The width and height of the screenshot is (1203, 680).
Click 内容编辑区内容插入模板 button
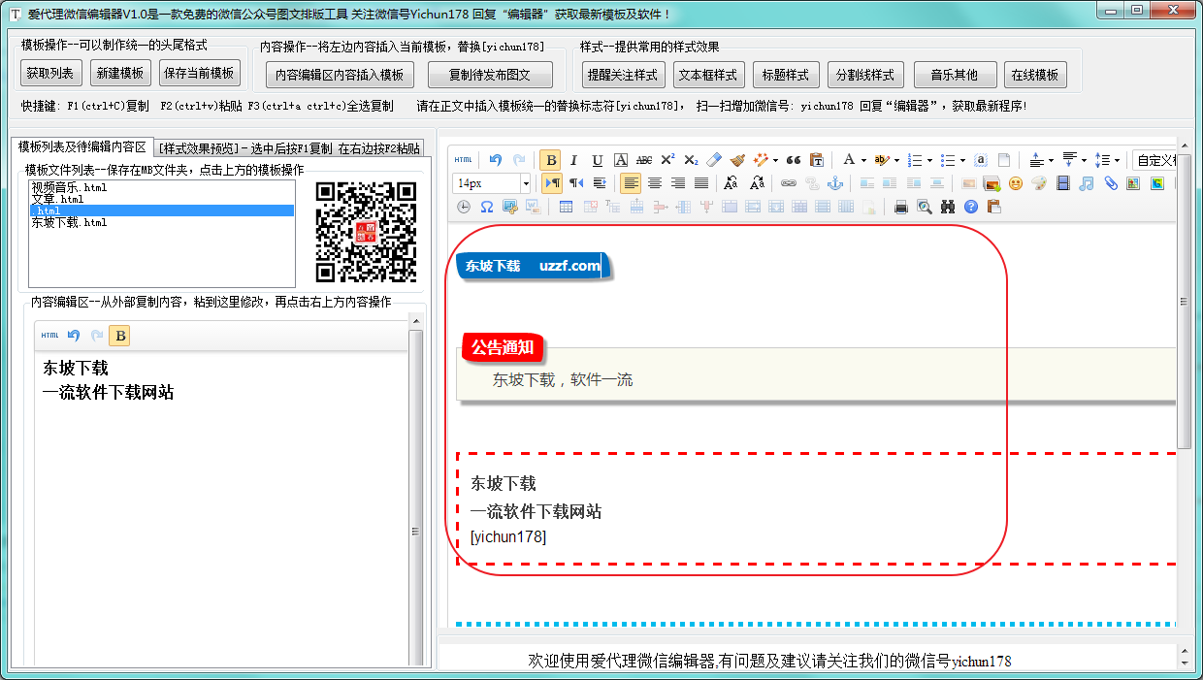(x=340, y=75)
